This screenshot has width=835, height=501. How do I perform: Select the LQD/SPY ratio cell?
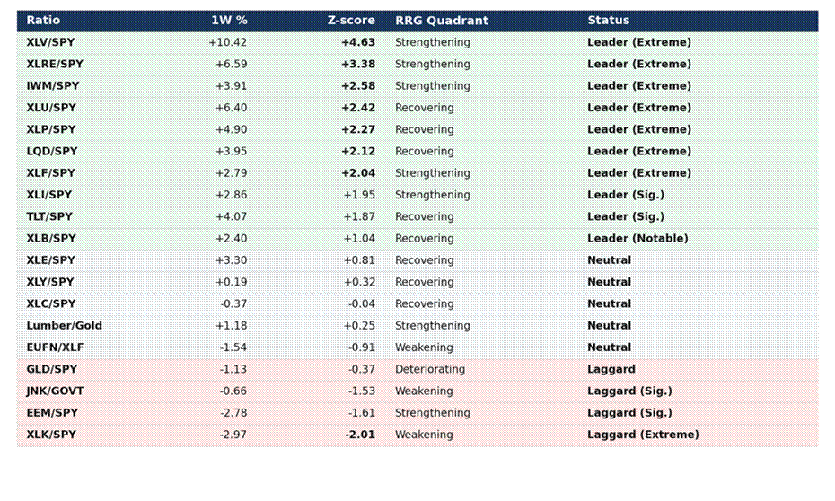(52, 151)
